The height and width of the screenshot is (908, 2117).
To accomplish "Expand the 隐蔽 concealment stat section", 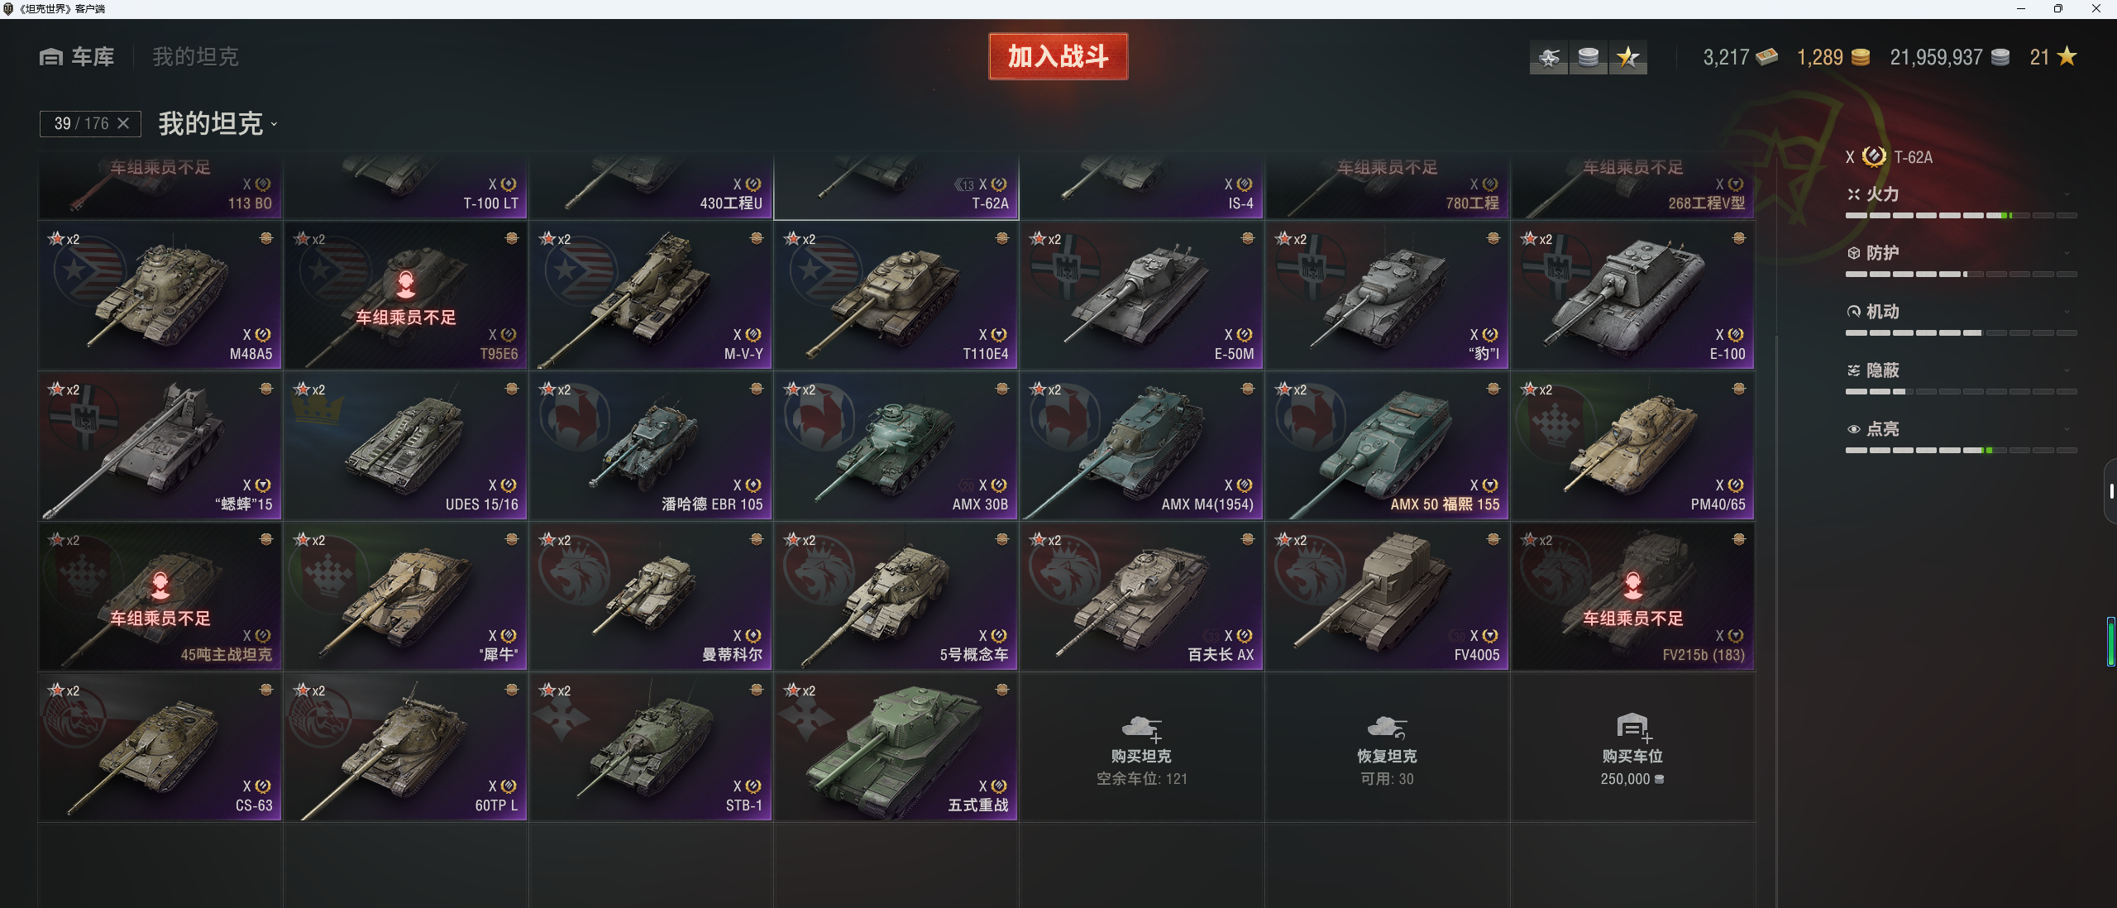I will click(x=1962, y=370).
